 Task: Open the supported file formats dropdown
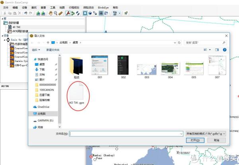[x=206, y=134]
